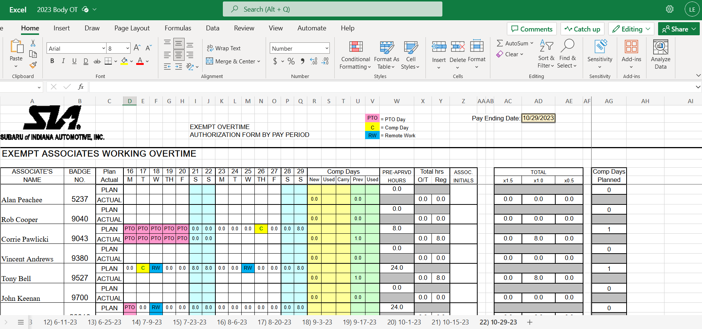Click the Insert Function fx icon
This screenshot has width=702, height=329.
tap(81, 87)
